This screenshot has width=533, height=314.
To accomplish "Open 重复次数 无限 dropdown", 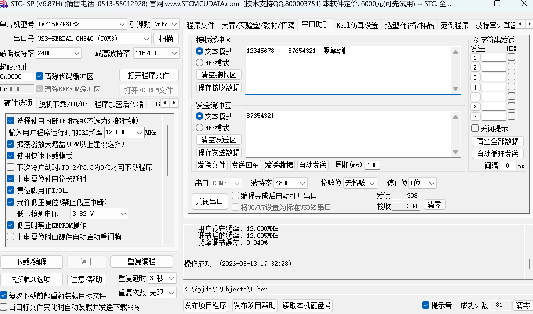I will [x=162, y=293].
